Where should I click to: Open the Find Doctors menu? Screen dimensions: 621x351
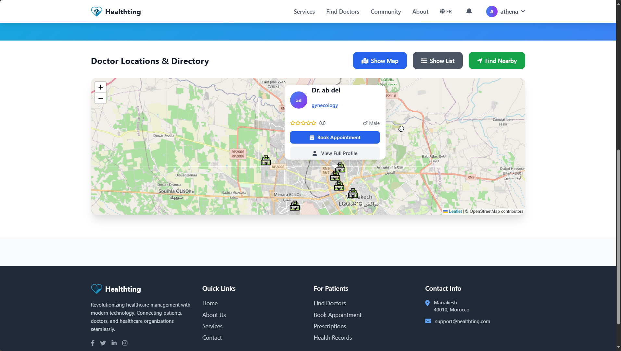(342, 11)
